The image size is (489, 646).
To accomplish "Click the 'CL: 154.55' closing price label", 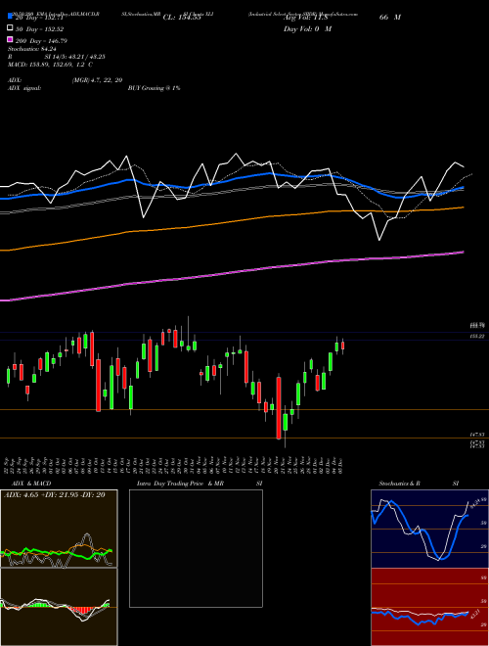I will [x=182, y=18].
